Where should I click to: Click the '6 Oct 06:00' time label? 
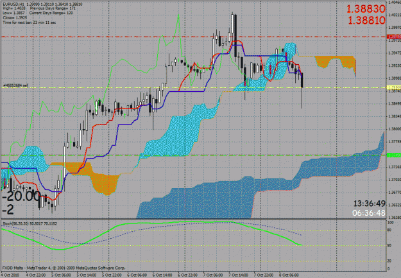[x=137, y=275]
